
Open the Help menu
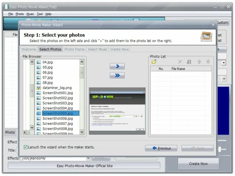pos(48,14)
